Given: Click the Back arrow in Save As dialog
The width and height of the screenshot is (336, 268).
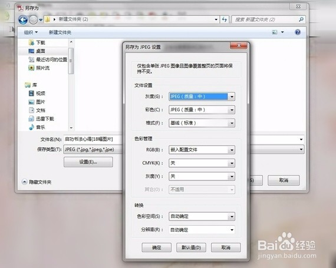Looking at the screenshot, I should pyautogui.click(x=23, y=20).
